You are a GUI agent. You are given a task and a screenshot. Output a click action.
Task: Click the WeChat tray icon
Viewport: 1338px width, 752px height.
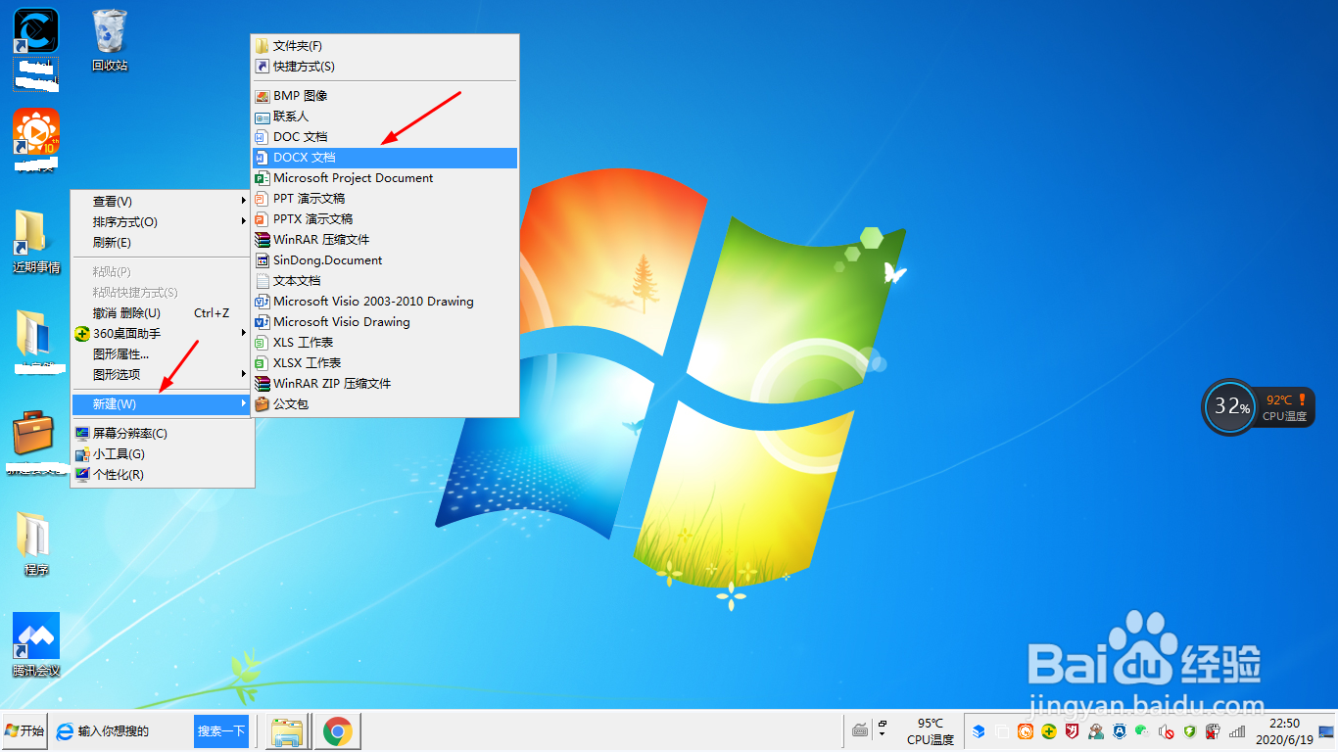click(x=1141, y=730)
